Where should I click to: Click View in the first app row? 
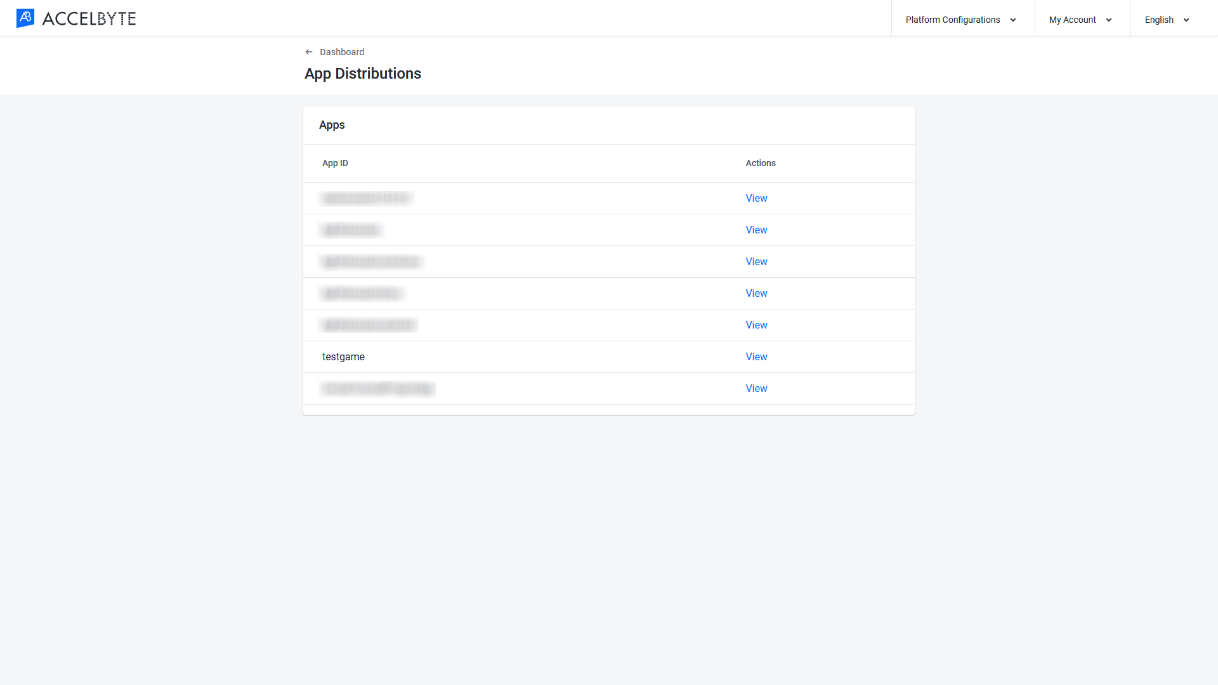pyautogui.click(x=756, y=198)
